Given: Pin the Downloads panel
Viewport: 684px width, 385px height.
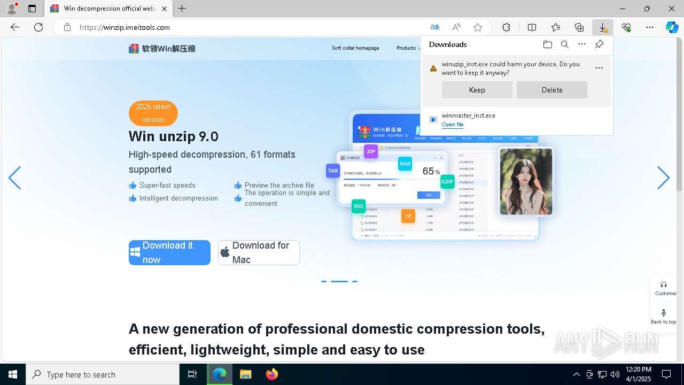Looking at the screenshot, I should [x=600, y=44].
